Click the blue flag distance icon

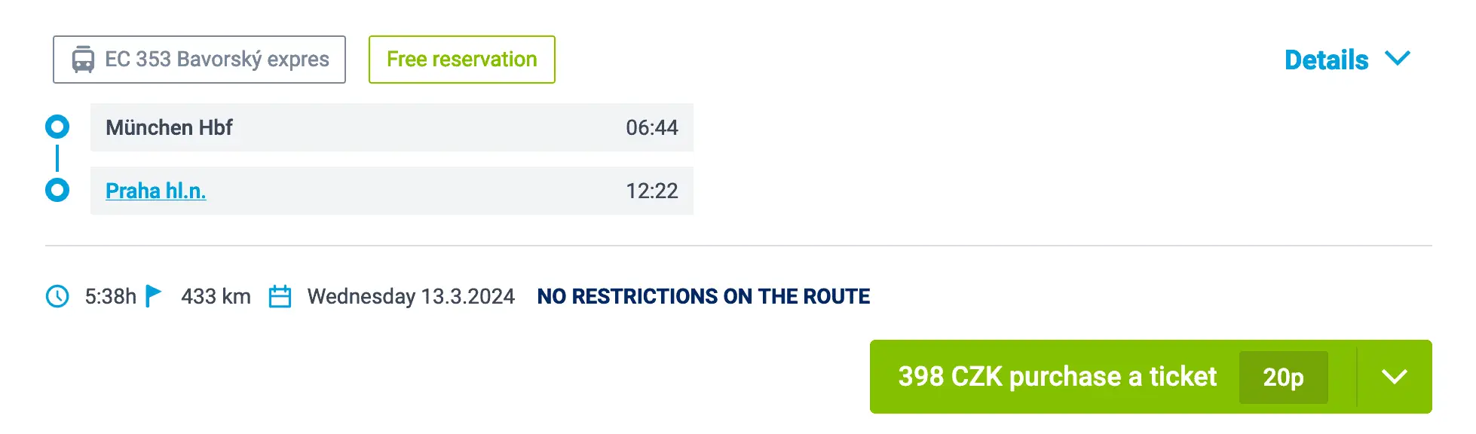[x=153, y=295]
